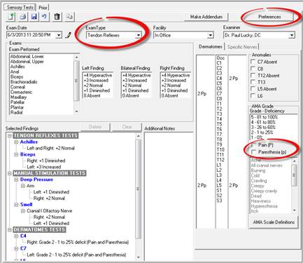Screen dimensions: 303x263
Task: Select Burning in sensation list
Action: [x=258, y=170]
